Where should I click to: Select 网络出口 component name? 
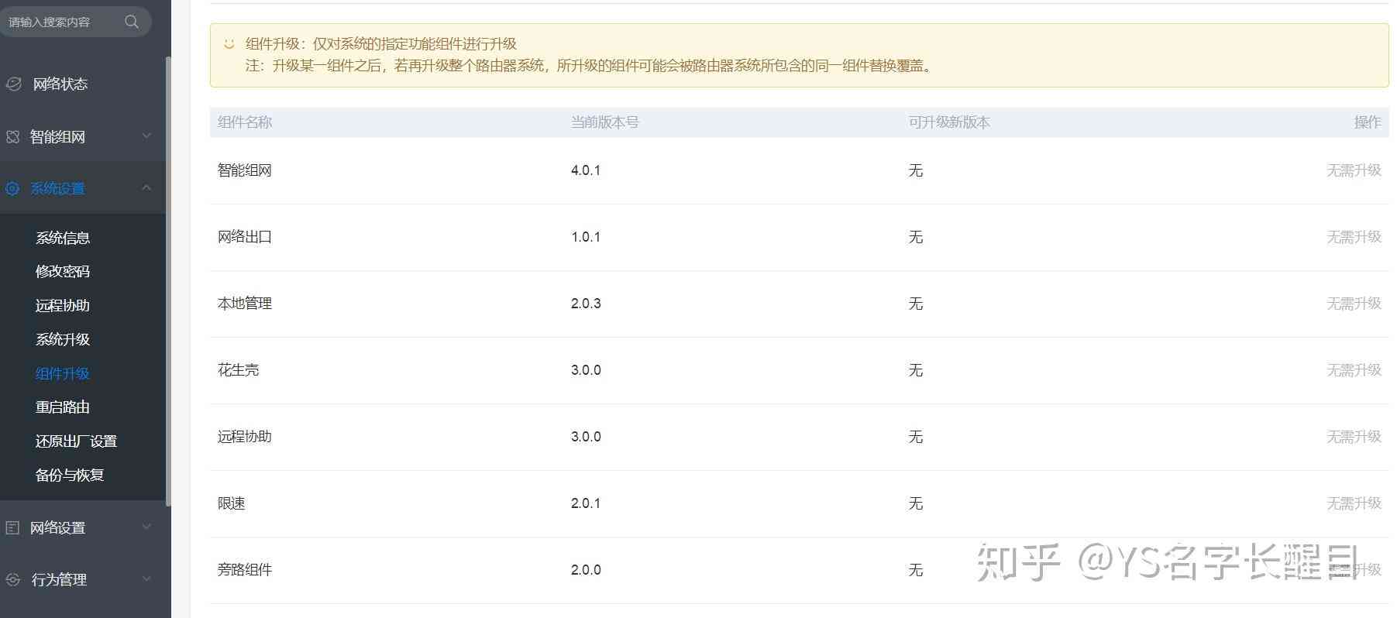245,237
